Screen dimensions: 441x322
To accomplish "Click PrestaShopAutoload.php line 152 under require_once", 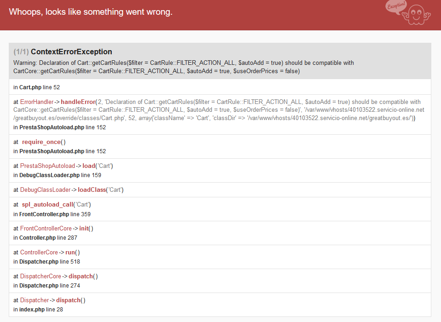I will [x=63, y=151].
